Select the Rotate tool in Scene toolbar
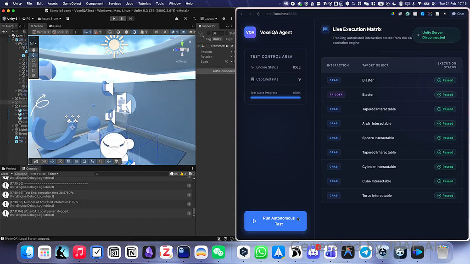 34,60
